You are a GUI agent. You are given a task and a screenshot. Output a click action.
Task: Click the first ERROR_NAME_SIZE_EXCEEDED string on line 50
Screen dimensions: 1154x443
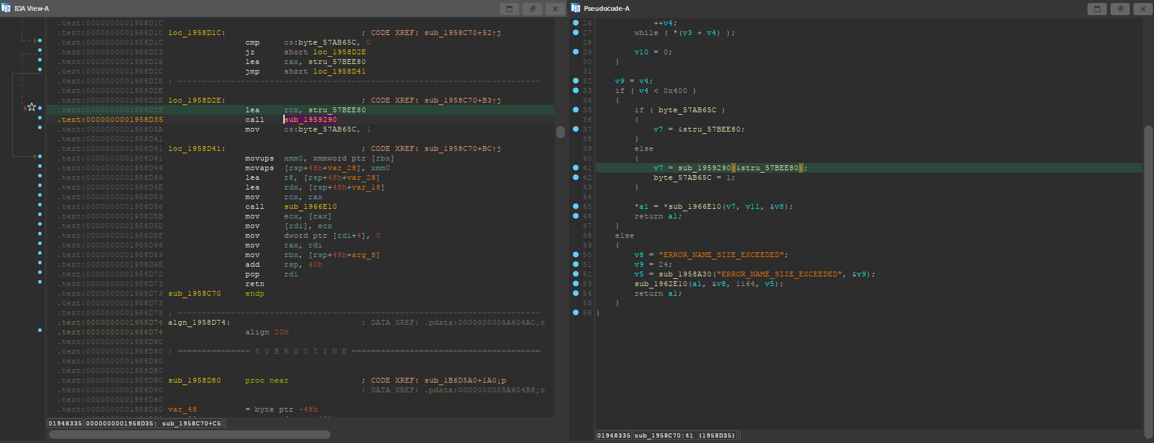point(721,255)
